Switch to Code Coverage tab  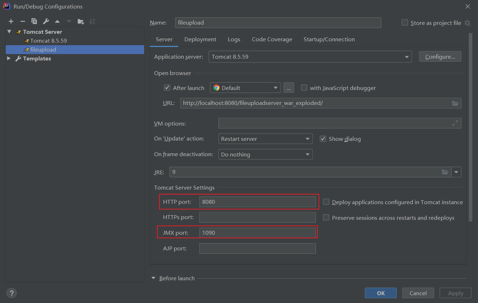272,39
